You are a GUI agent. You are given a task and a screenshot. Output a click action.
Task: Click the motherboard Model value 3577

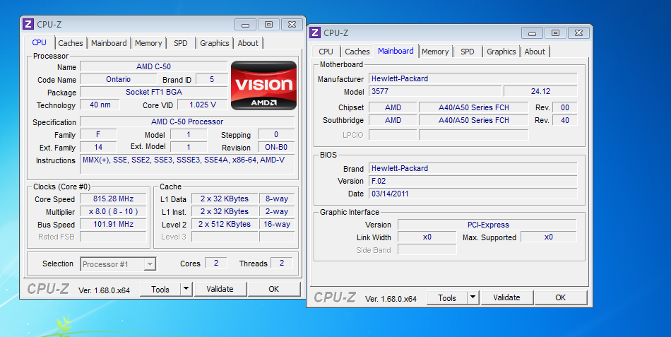pos(435,91)
